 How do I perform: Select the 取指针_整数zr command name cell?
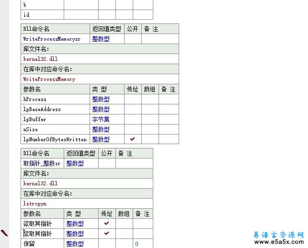(43, 163)
